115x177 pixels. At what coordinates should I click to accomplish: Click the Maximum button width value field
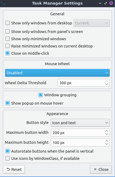pos(78,133)
